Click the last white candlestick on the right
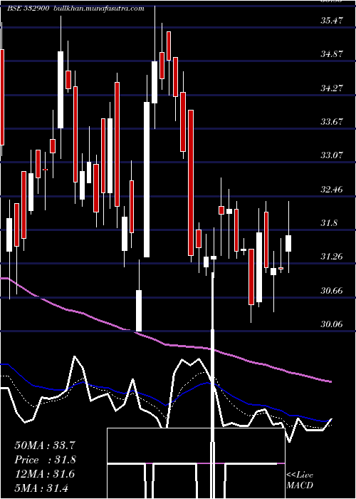 coord(288,244)
